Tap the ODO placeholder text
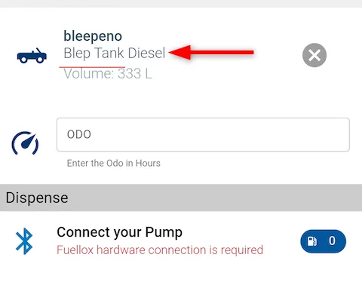The height and width of the screenshot is (291, 362). point(79,134)
